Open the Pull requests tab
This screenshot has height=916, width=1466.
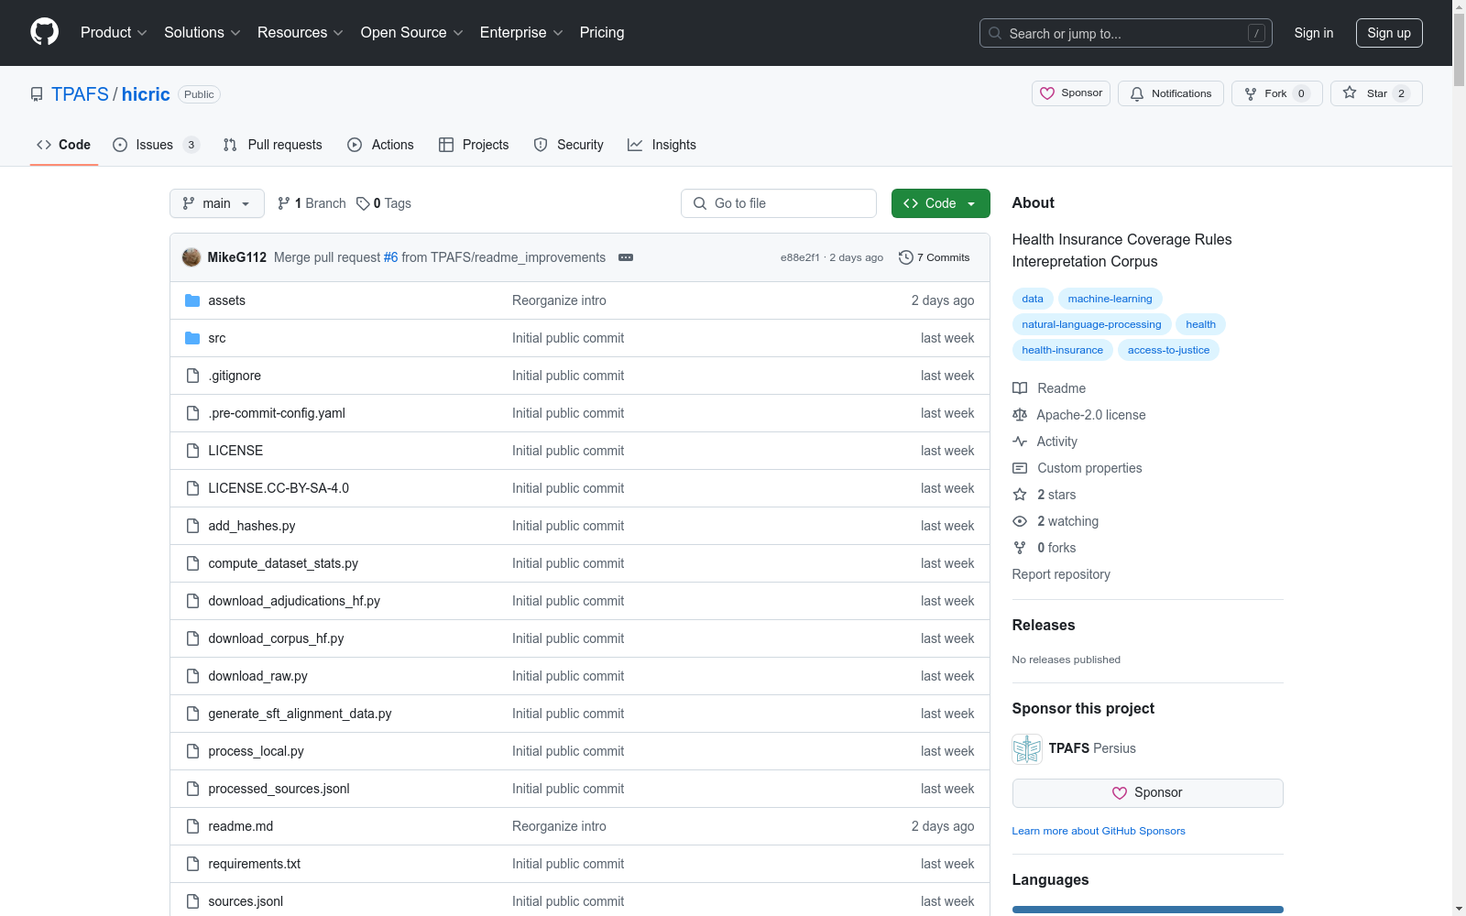(273, 145)
